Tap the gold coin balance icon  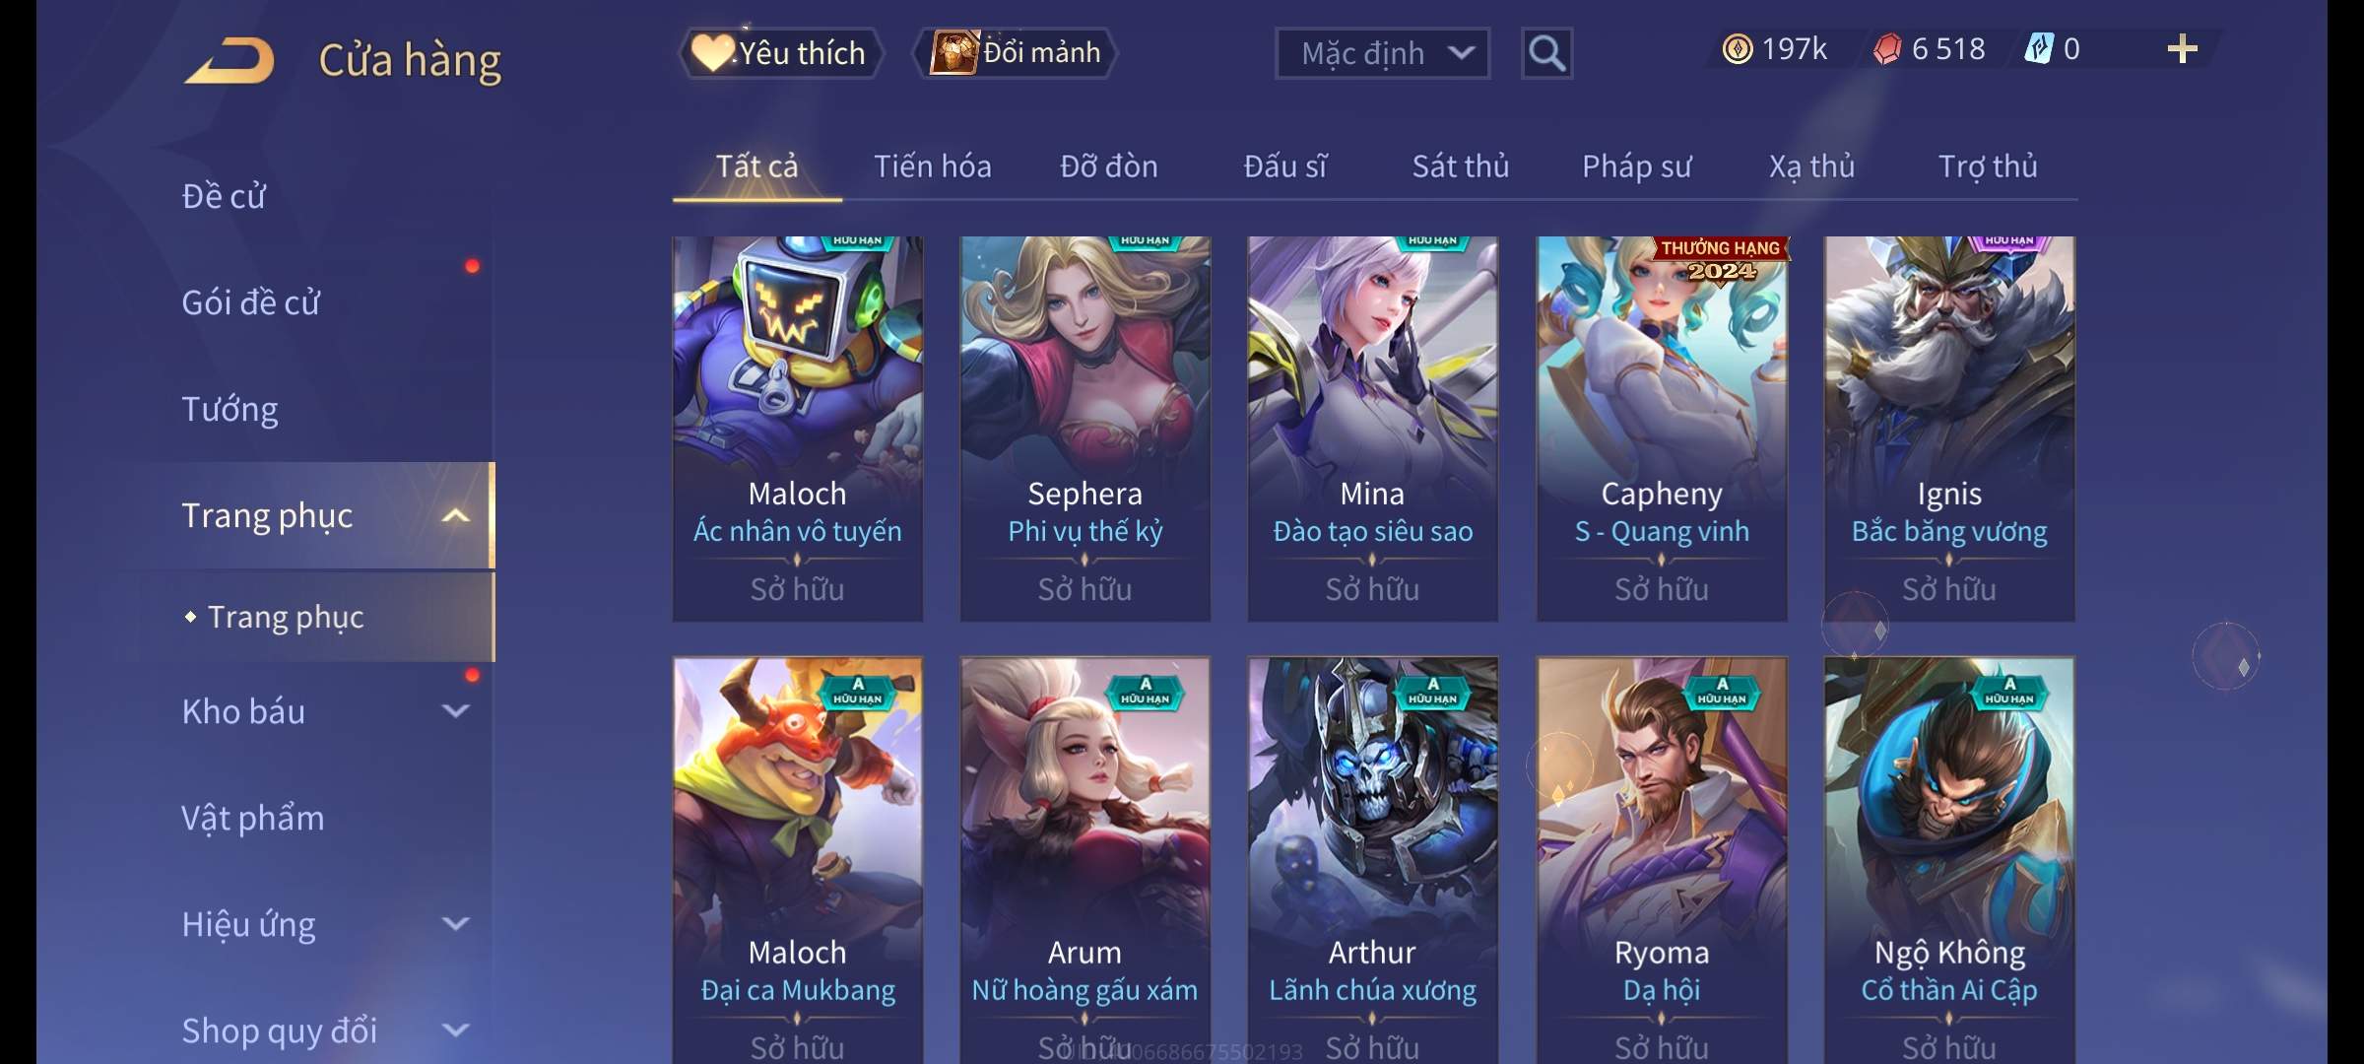[x=1737, y=49]
